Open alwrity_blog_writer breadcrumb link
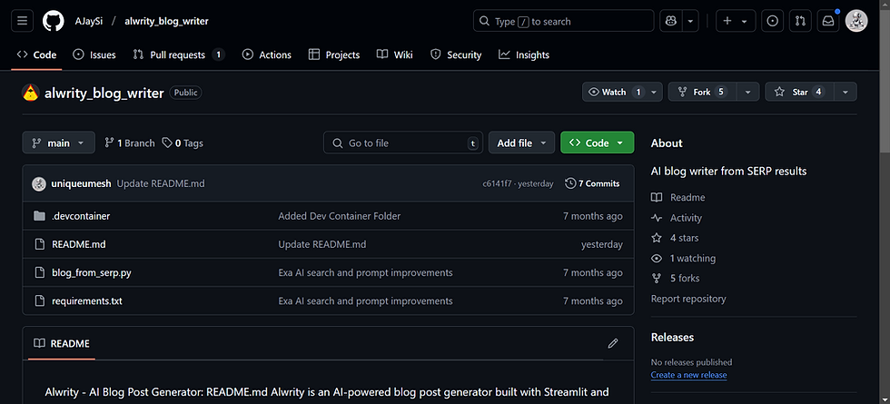Viewport: 890px width, 404px height. [166, 21]
